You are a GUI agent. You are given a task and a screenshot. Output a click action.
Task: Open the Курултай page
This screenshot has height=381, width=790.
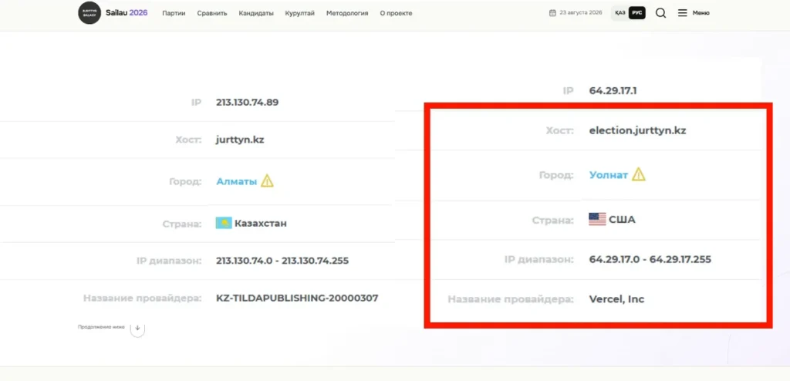[300, 13]
